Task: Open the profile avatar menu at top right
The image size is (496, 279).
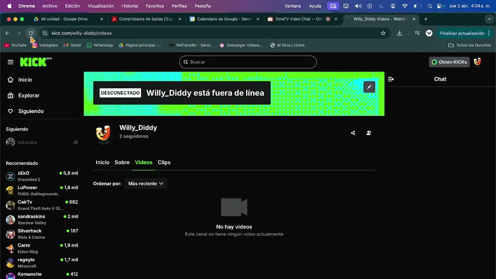Action: click(x=477, y=62)
